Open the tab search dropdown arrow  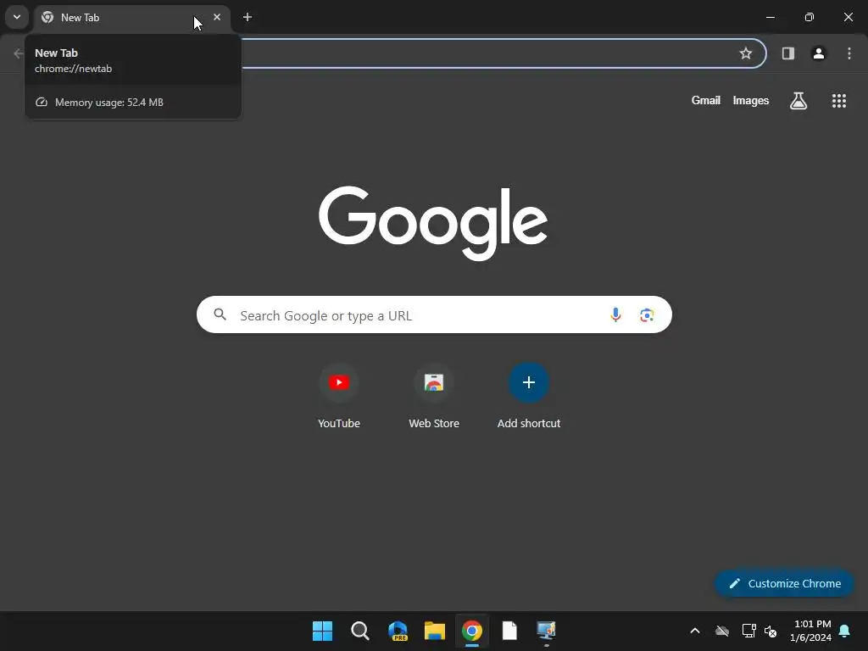(x=17, y=17)
